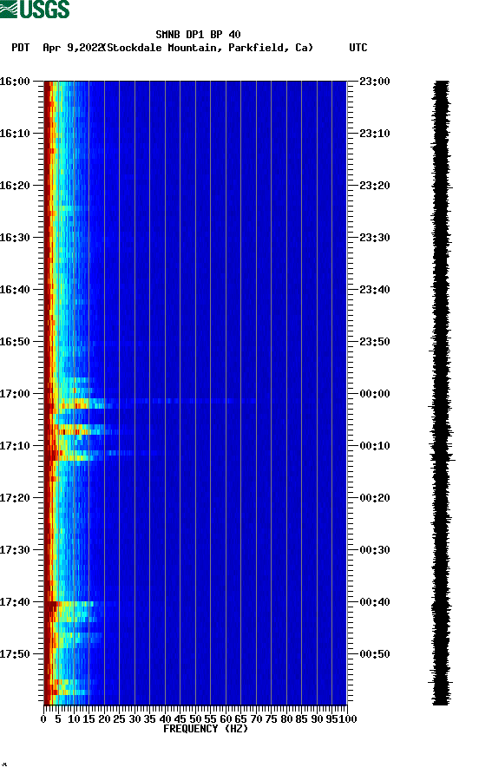This screenshot has width=479, height=774.
Task: Click the USGS logo
Action: 35,9
